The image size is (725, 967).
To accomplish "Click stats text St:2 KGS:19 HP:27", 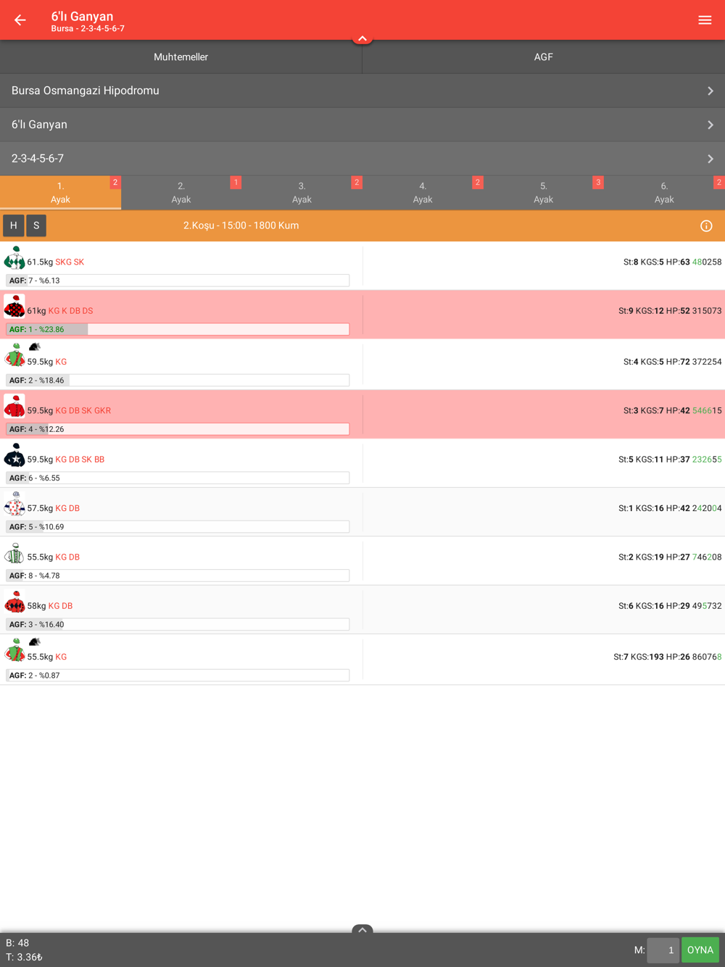I will coord(654,557).
